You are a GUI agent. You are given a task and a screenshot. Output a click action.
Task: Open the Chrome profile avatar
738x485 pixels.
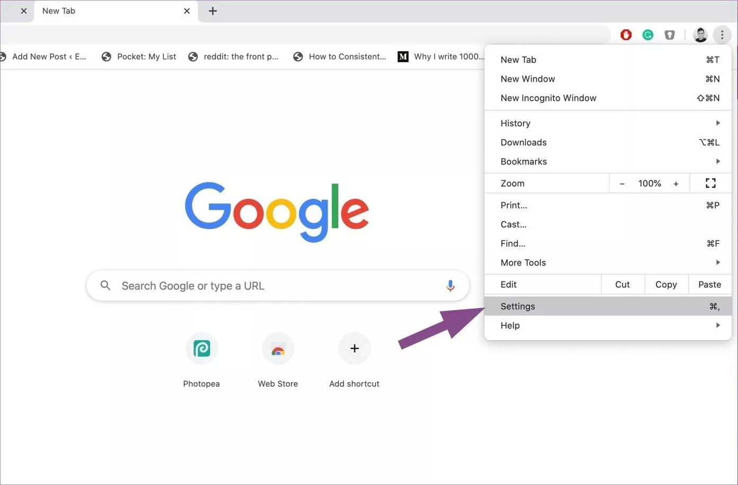(700, 34)
